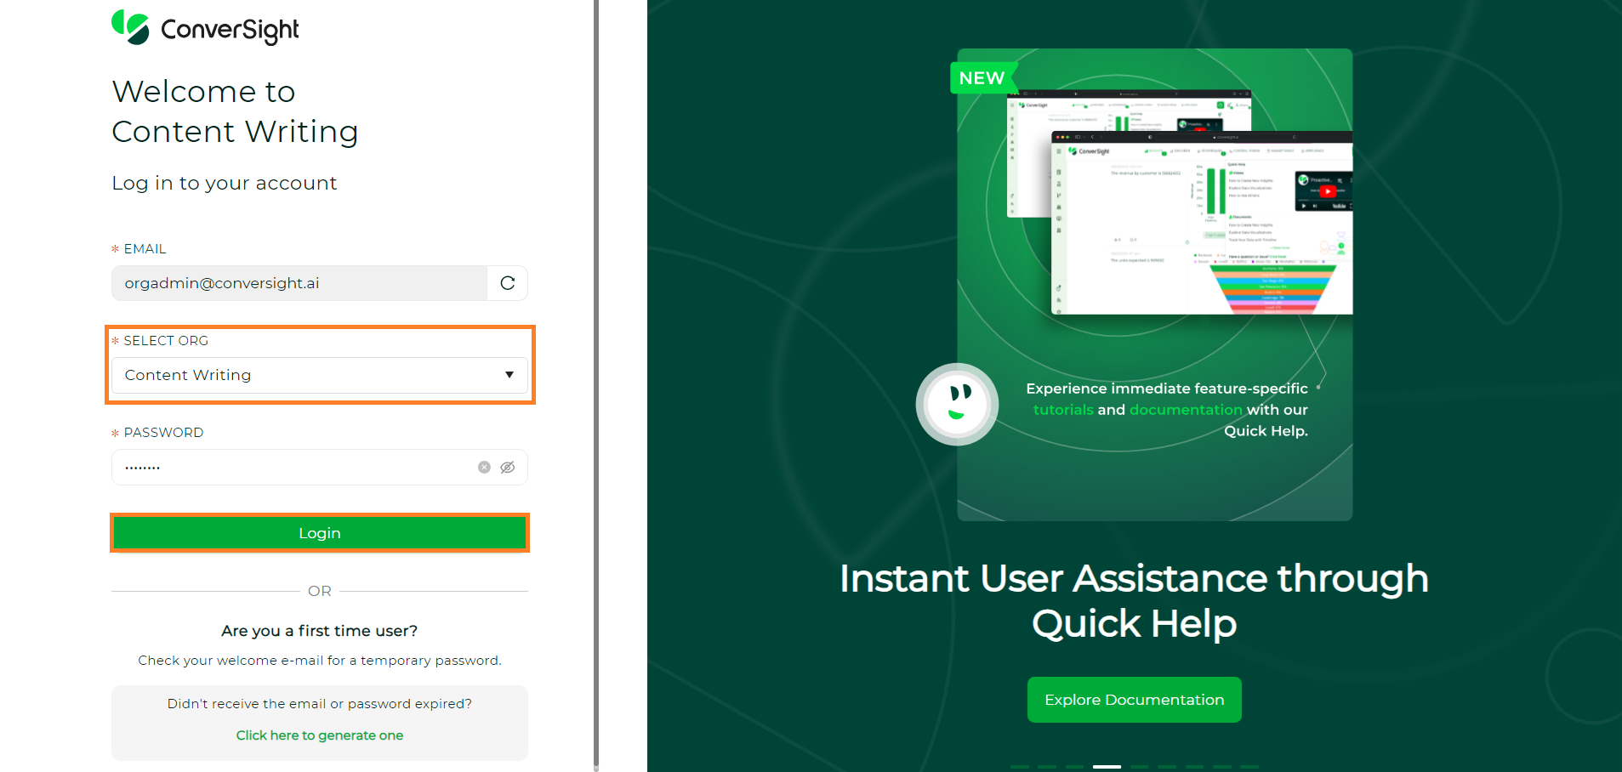Click the Explore Documentation button
The width and height of the screenshot is (1622, 772).
tap(1135, 700)
